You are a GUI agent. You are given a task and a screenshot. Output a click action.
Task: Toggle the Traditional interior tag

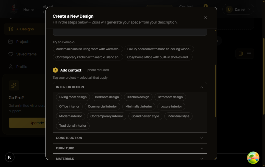click(x=73, y=126)
